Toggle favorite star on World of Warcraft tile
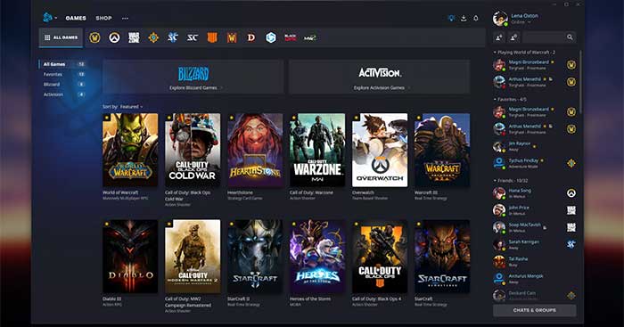Viewport: 624px width, 327px height. click(x=107, y=118)
